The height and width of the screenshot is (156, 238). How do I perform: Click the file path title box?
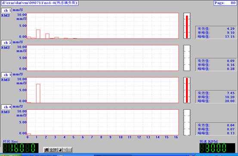click(x=40, y=3)
